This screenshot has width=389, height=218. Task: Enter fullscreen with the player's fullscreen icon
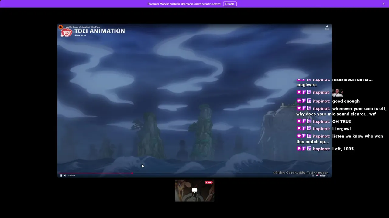click(328, 175)
